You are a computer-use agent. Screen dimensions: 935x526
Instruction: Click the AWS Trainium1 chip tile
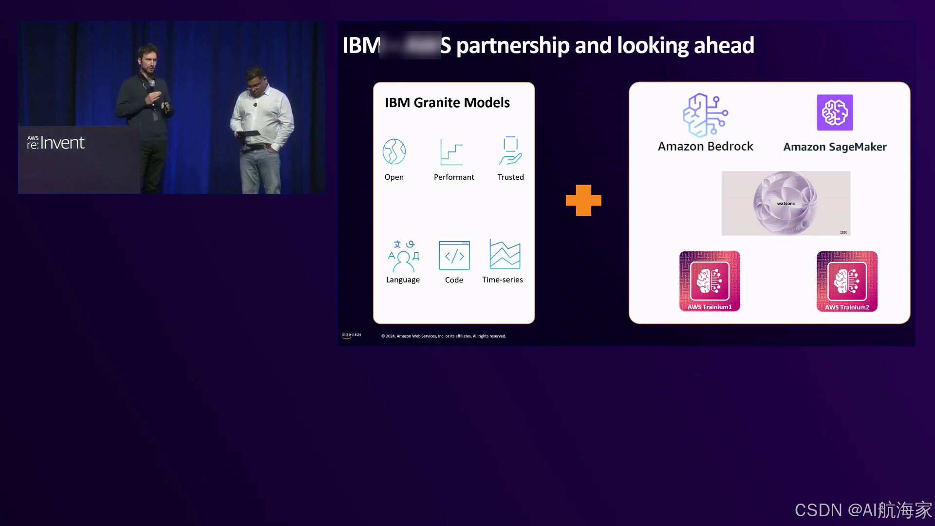(x=710, y=281)
